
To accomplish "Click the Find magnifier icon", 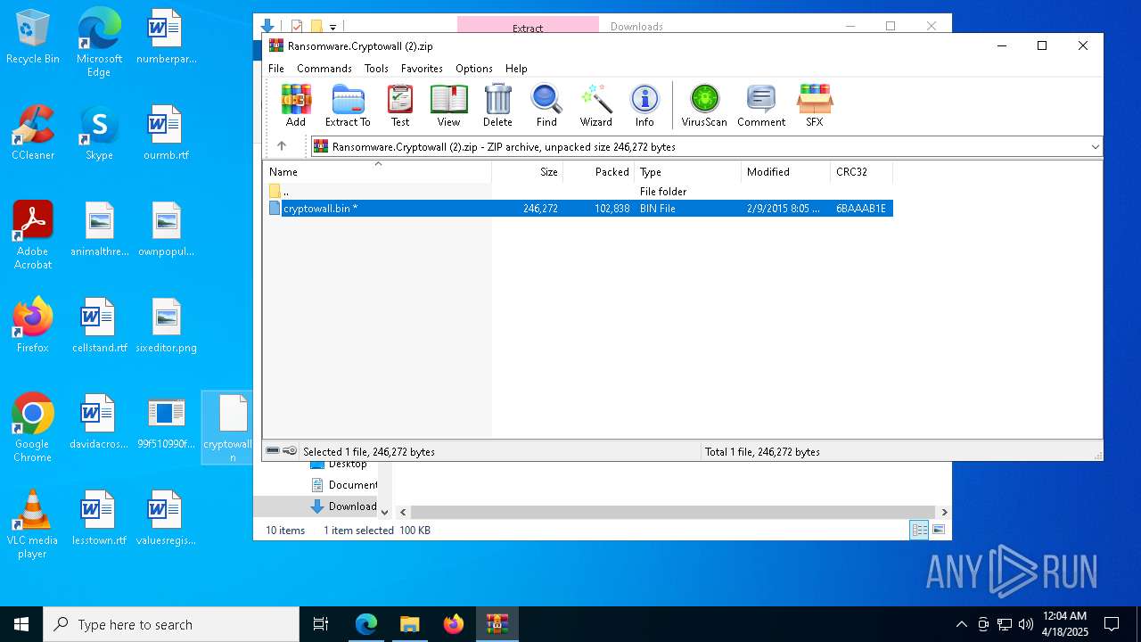I will click(546, 105).
